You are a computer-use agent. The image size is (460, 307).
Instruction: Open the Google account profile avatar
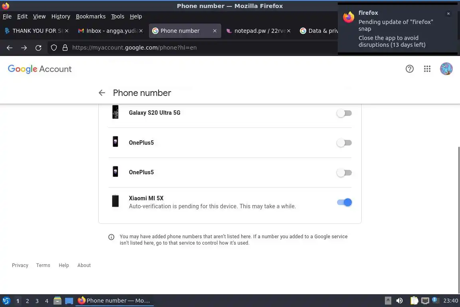(x=446, y=69)
